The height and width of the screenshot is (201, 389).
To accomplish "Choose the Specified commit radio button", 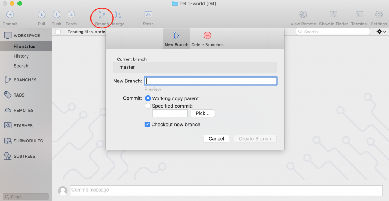I will pos(148,106).
